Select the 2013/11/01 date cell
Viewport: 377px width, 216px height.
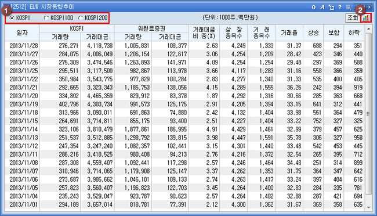24,204
